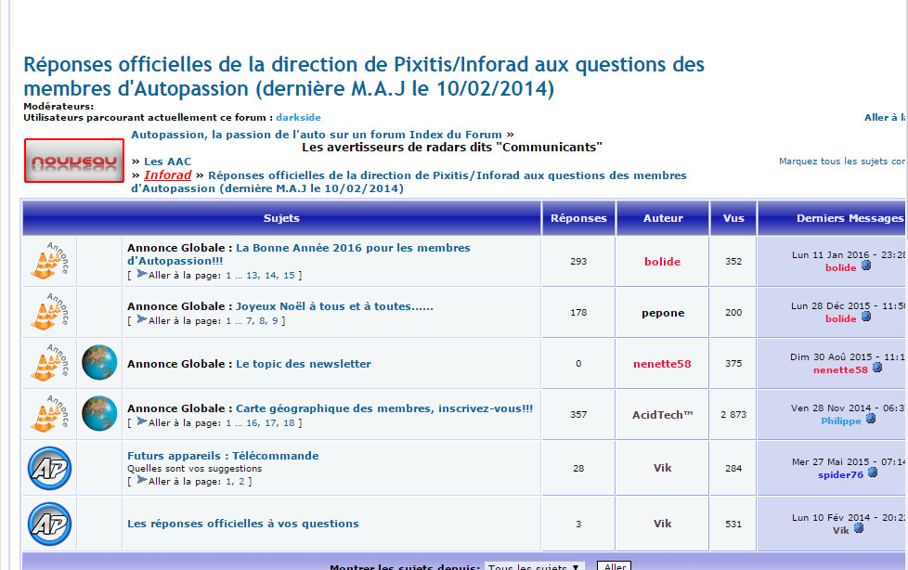
Task: Go to 'Autopassion, la passion de l'auto' forum index
Action: [x=317, y=135]
